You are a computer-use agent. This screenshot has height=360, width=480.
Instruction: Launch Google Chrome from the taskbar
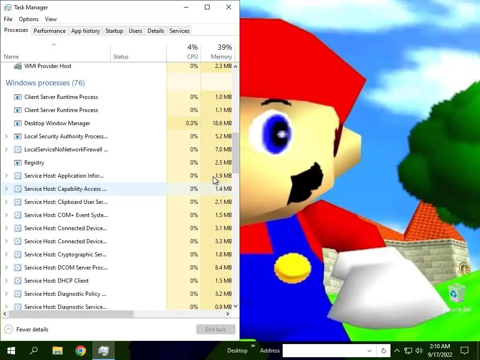(81, 351)
